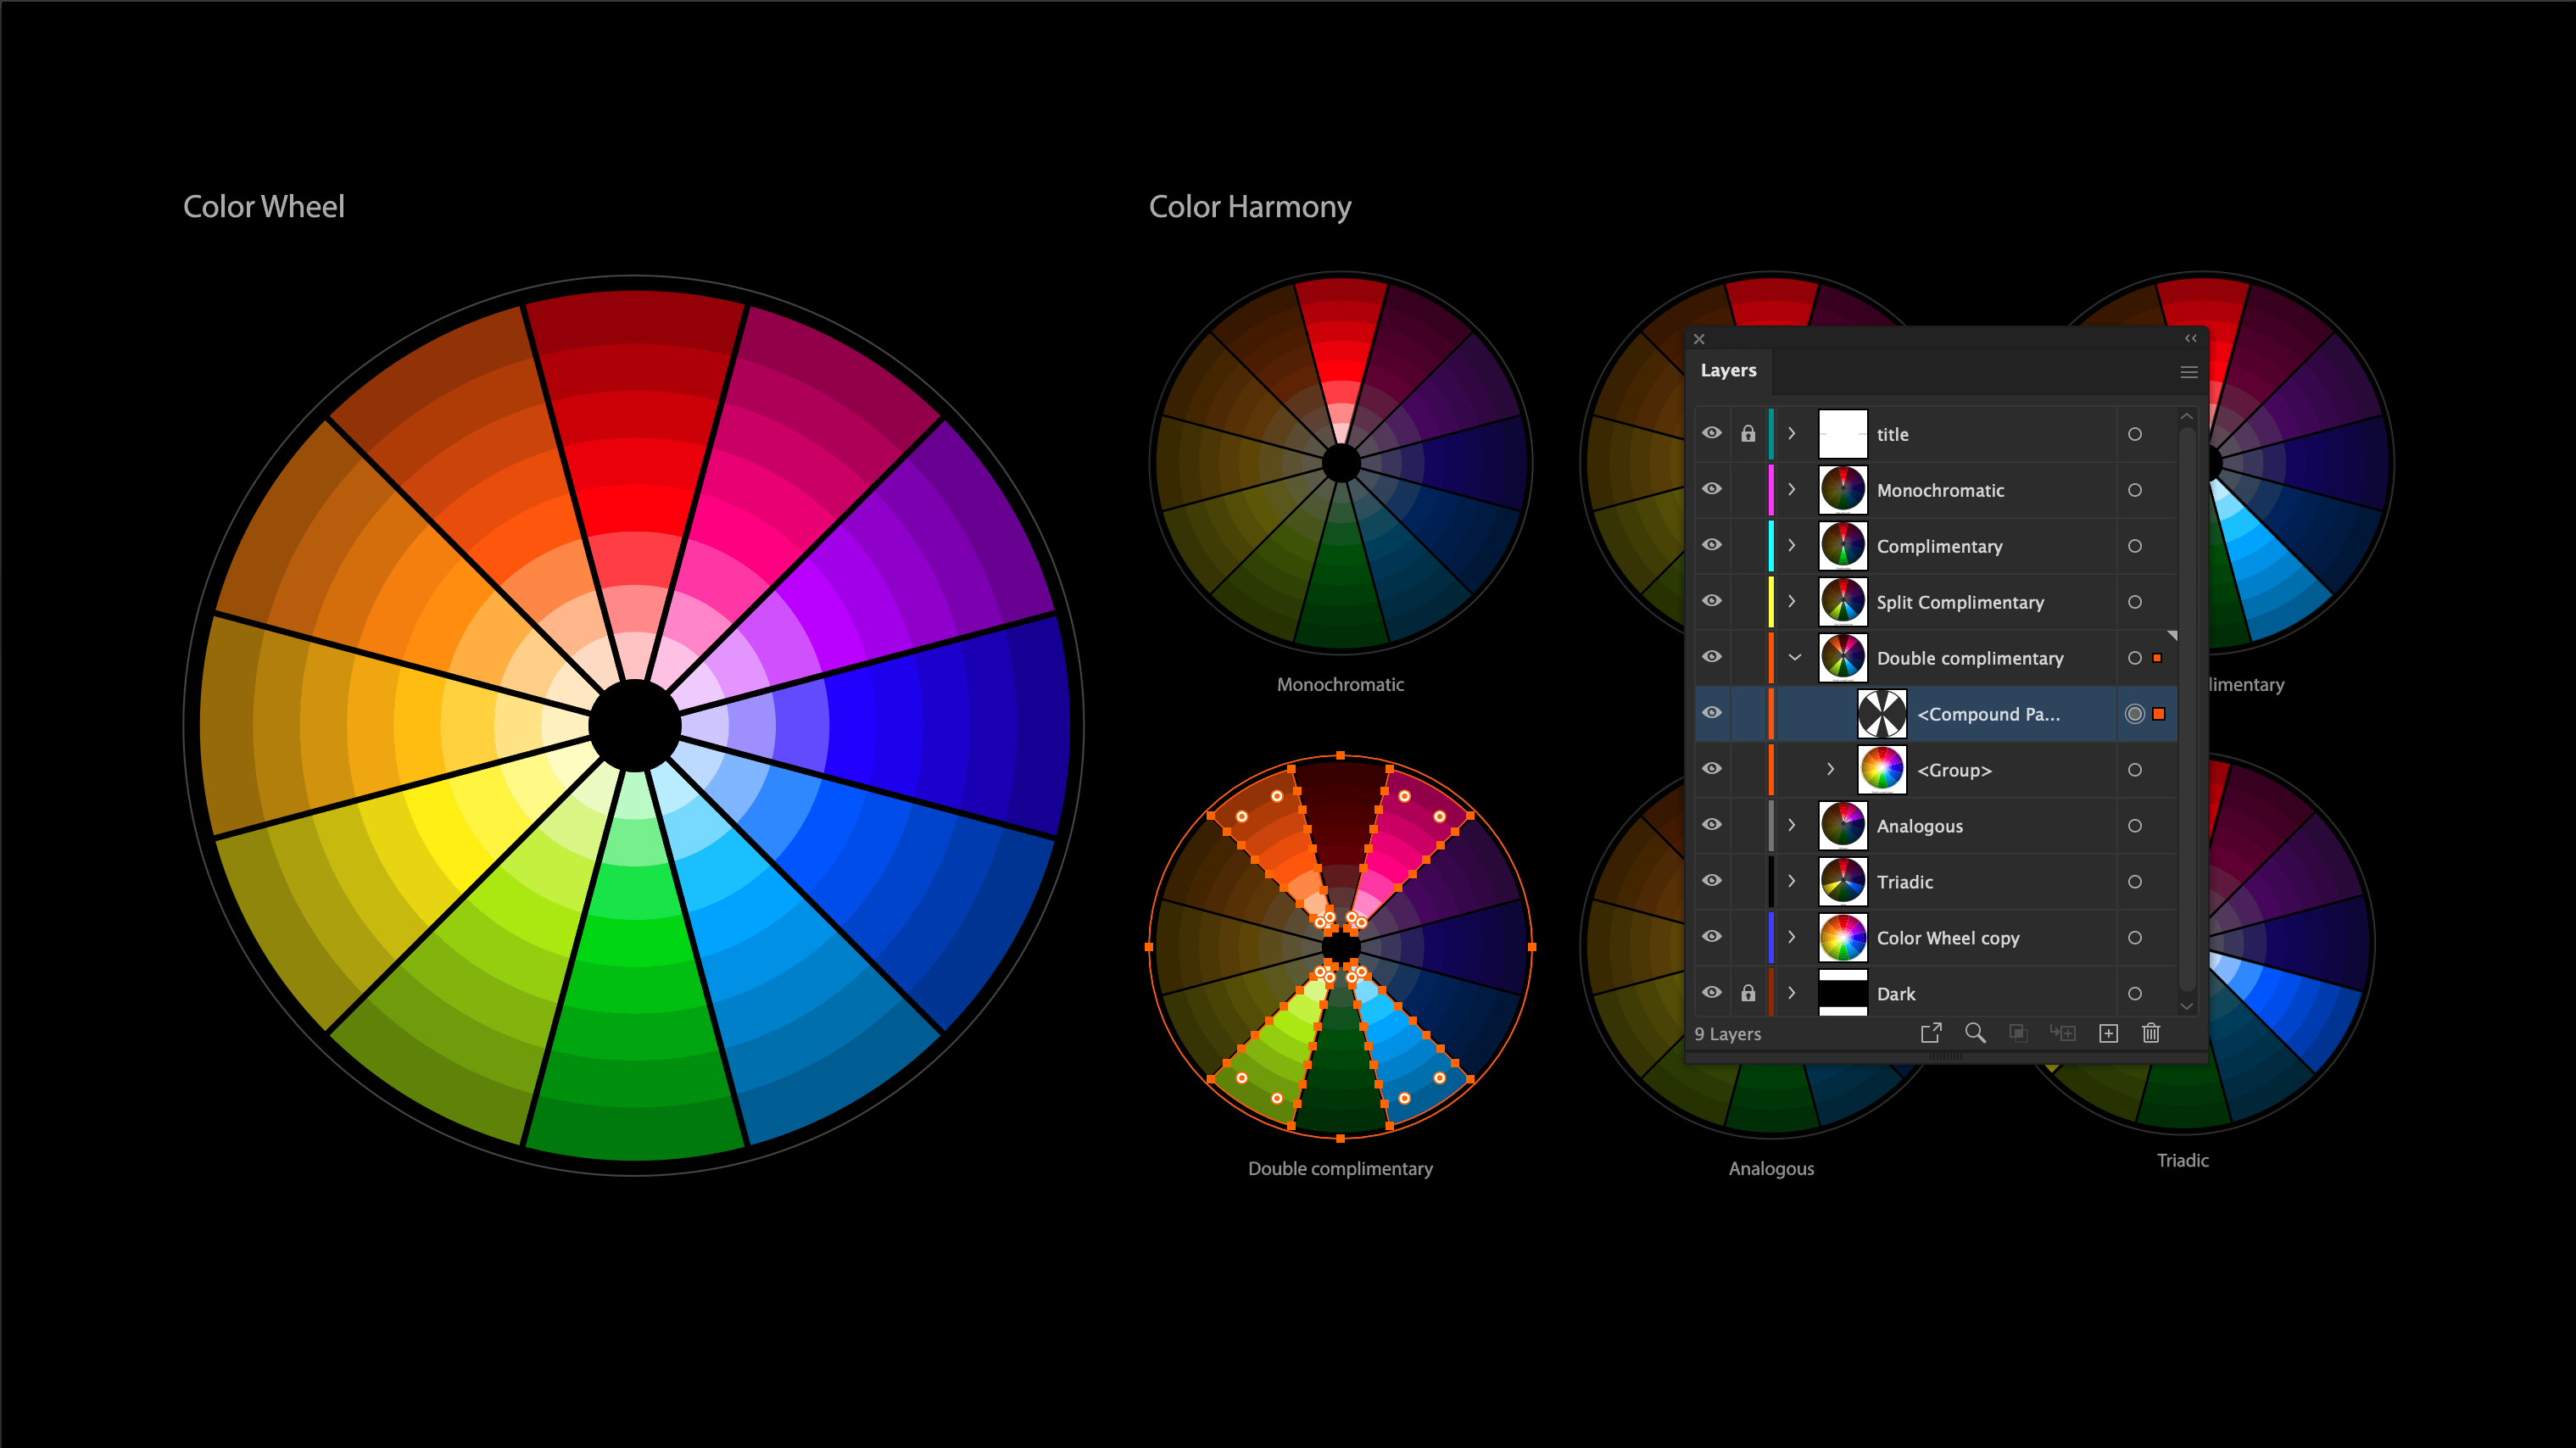Screen dimensions: 2576x1448
Task: Click the Compound Path thumbnail
Action: 1882,713
